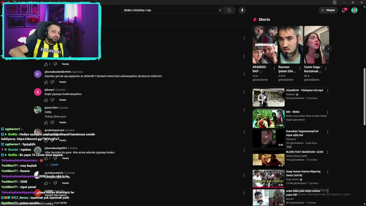Click the purple K avatar of kemalkeskinkilic9596
Viewport: 366px width, 206px height.
[x=38, y=74]
